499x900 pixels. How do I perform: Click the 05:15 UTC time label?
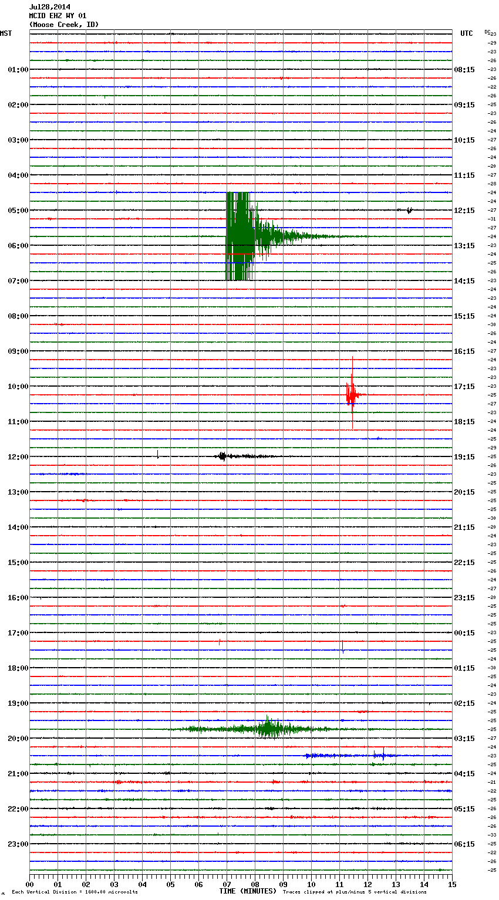(464, 809)
